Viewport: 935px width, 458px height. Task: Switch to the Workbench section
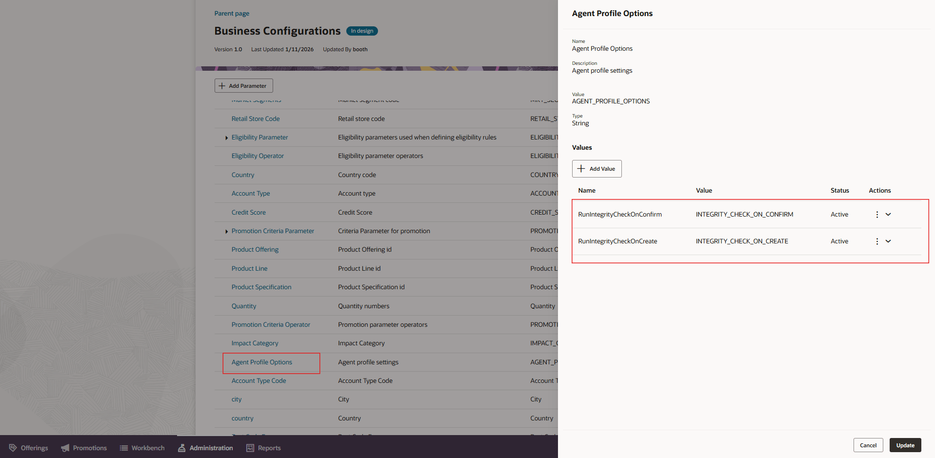pos(142,448)
